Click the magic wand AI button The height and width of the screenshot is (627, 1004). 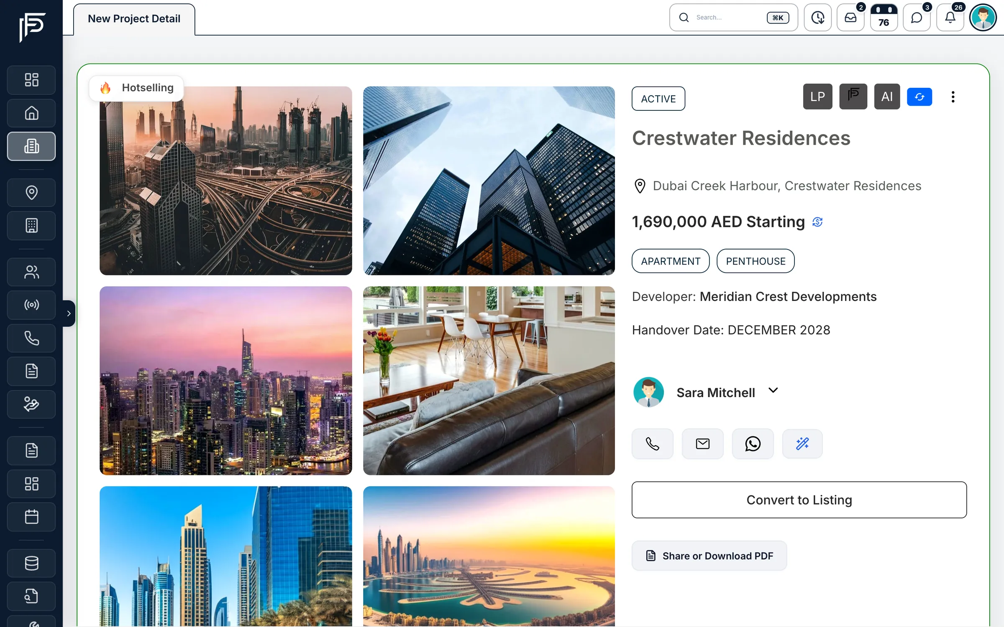[802, 443]
